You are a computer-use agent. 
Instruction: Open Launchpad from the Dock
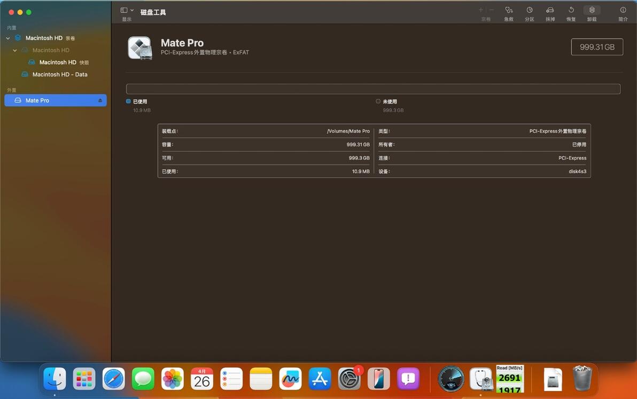point(84,379)
